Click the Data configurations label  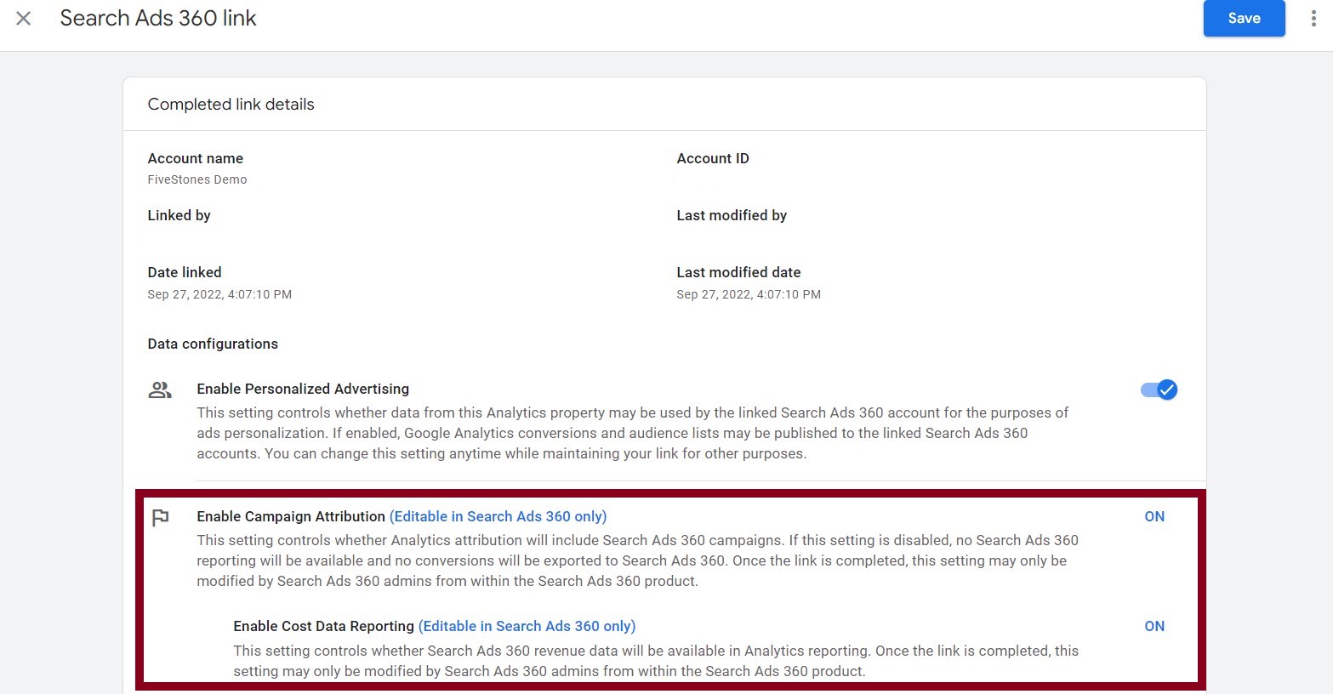point(213,344)
